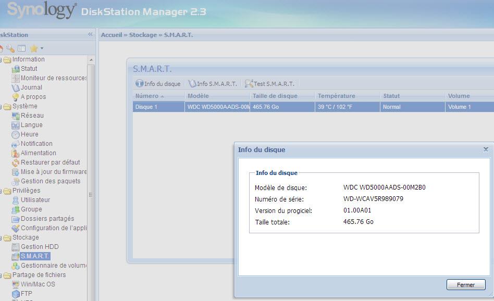Sort by Numéro column header
The height and width of the screenshot is (301, 494).
pyautogui.click(x=147, y=96)
